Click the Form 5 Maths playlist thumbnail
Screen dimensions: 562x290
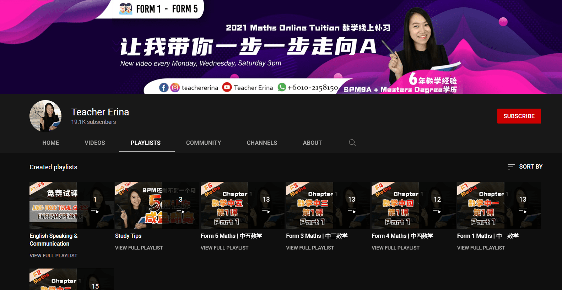coord(243,205)
